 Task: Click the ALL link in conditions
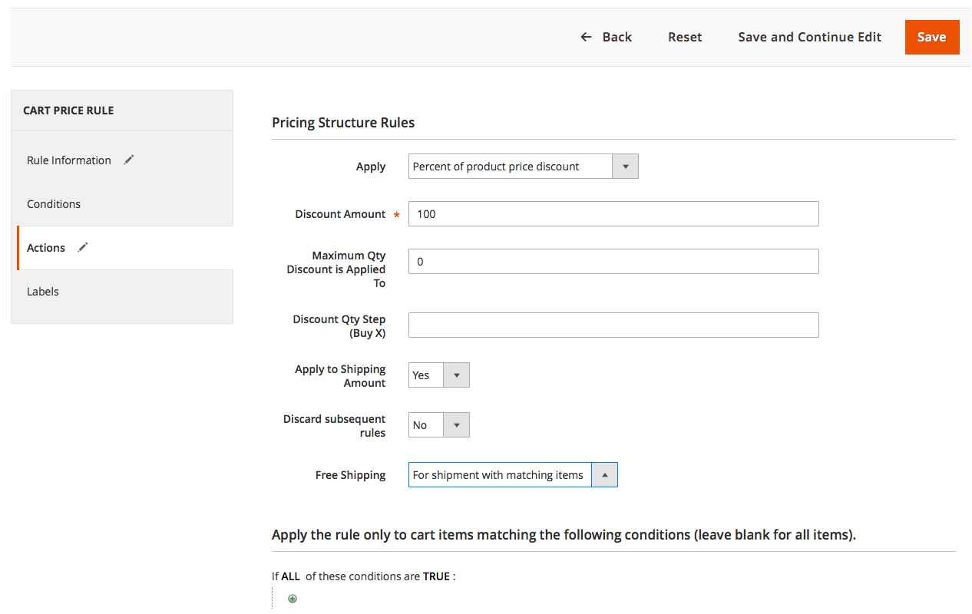pos(290,576)
